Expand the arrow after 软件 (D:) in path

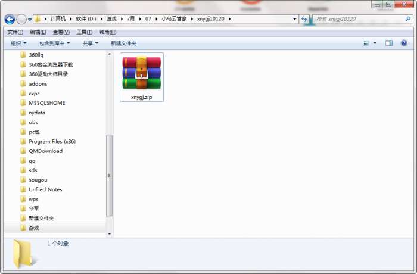pyautogui.click(x=101, y=19)
